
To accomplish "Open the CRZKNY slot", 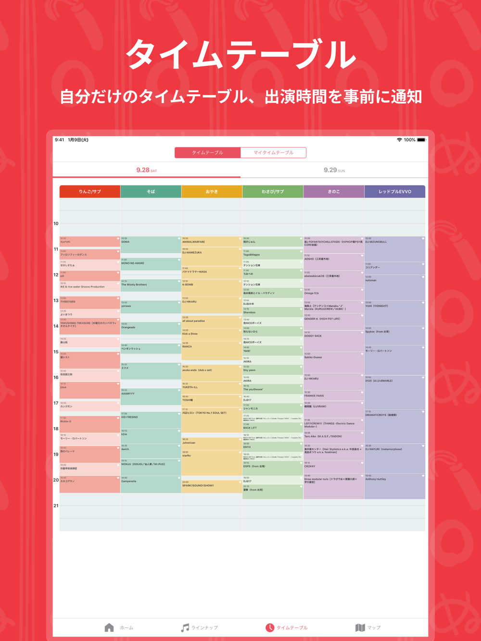I will (x=334, y=468).
